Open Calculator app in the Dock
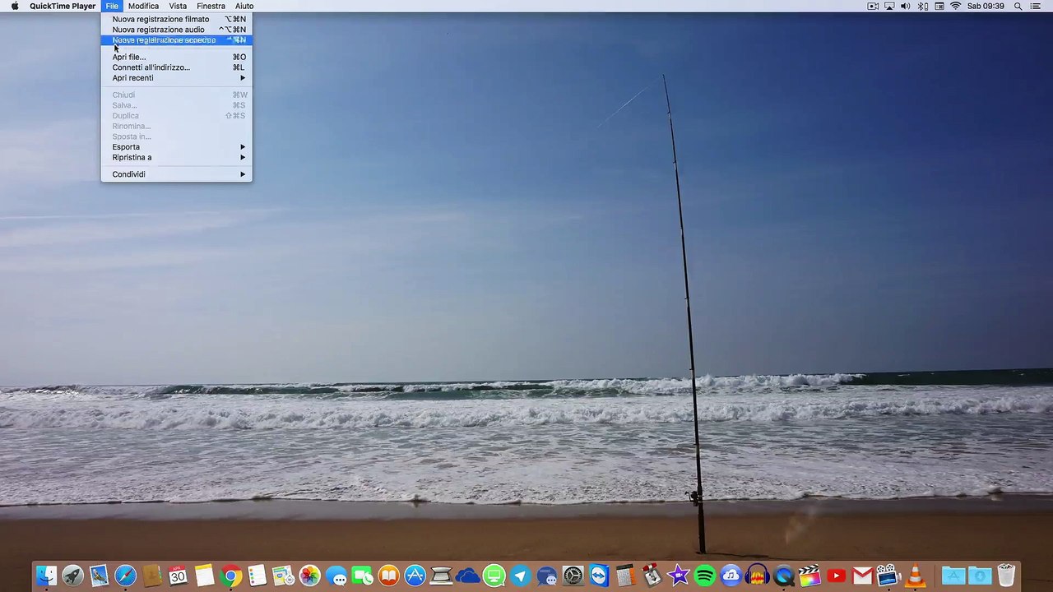Image resolution: width=1053 pixels, height=592 pixels. (x=625, y=576)
